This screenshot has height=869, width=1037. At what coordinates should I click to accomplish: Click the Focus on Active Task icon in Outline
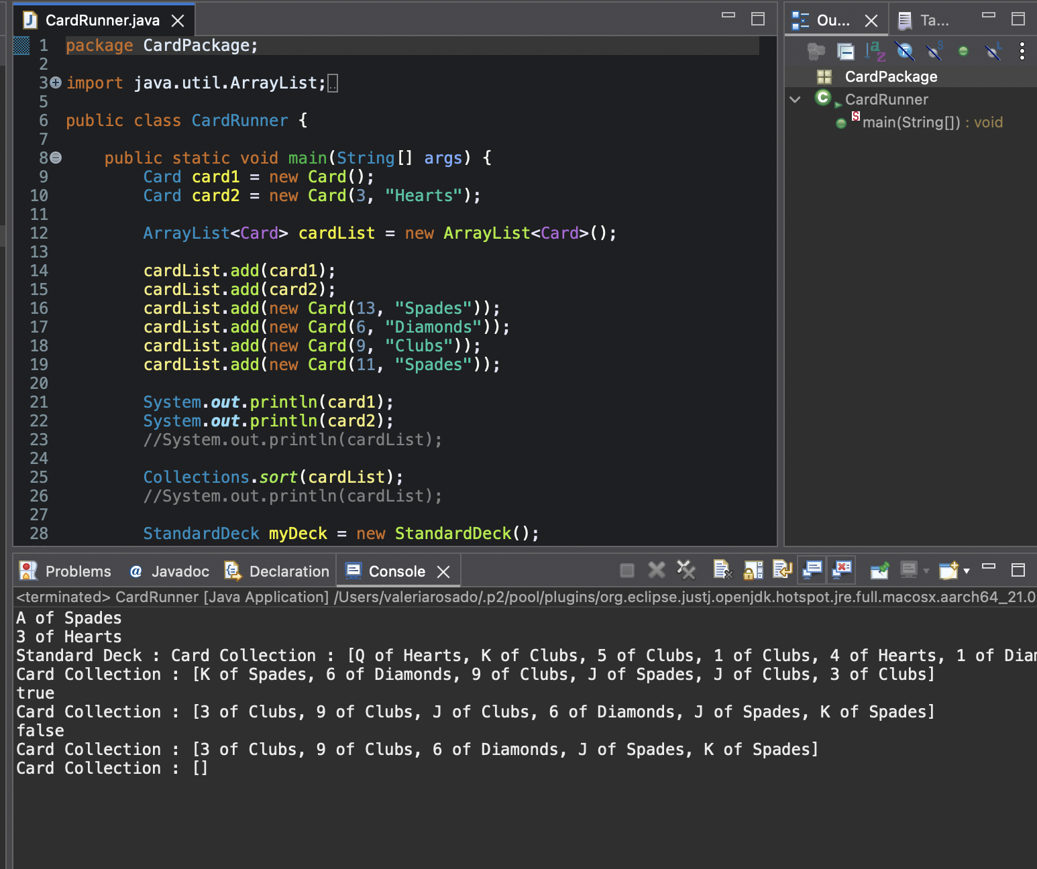pyautogui.click(x=816, y=51)
